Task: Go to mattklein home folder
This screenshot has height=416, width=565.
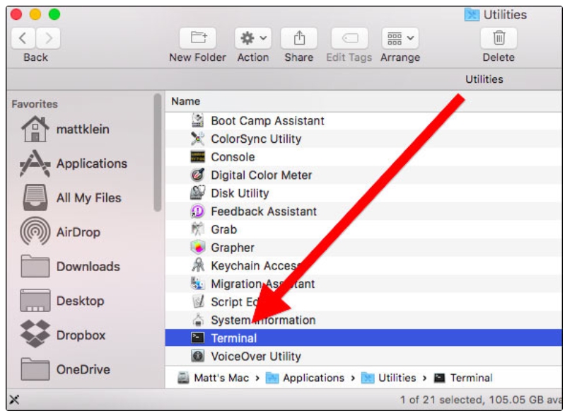Action: click(82, 129)
